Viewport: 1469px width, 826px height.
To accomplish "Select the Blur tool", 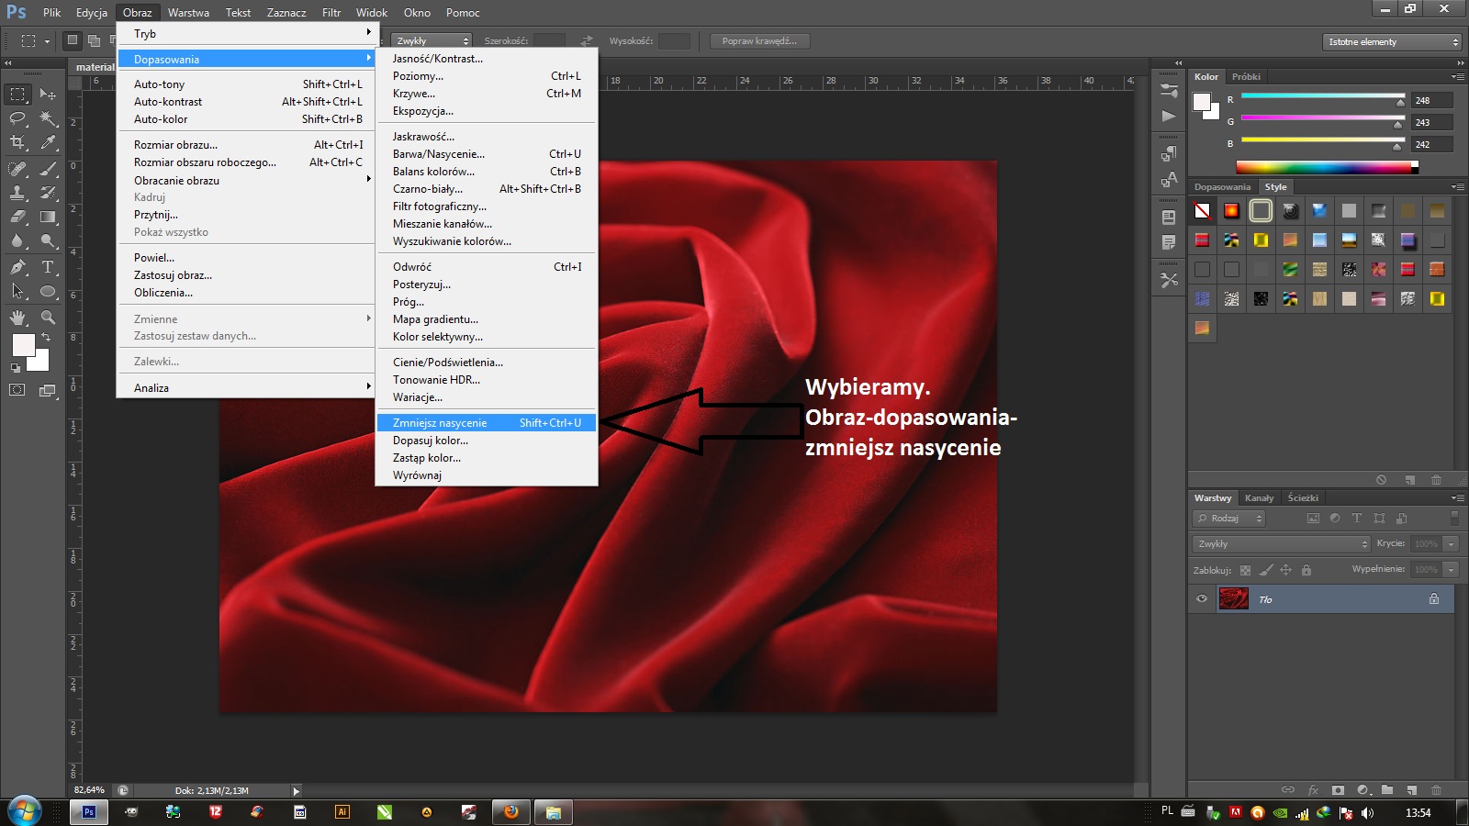I will click(x=17, y=241).
